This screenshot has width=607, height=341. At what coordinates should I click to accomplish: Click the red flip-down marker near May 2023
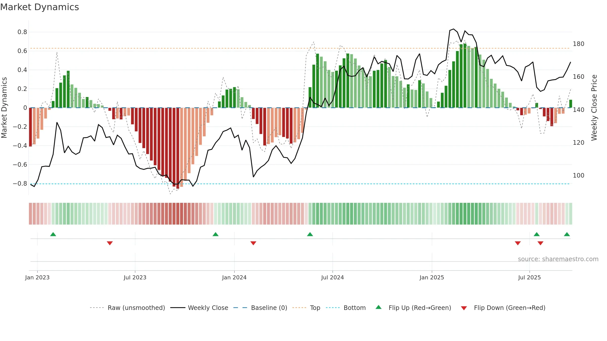point(110,243)
